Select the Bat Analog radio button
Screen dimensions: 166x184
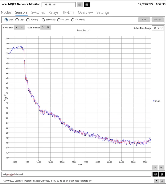pyautogui.click(x=73, y=20)
